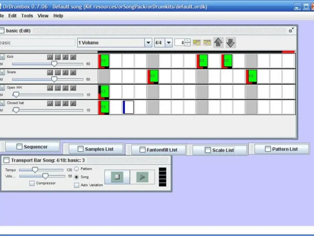This screenshot has width=314, height=236.
Task: Click the Closed hat volume slider handle
Action: click(x=16, y=110)
